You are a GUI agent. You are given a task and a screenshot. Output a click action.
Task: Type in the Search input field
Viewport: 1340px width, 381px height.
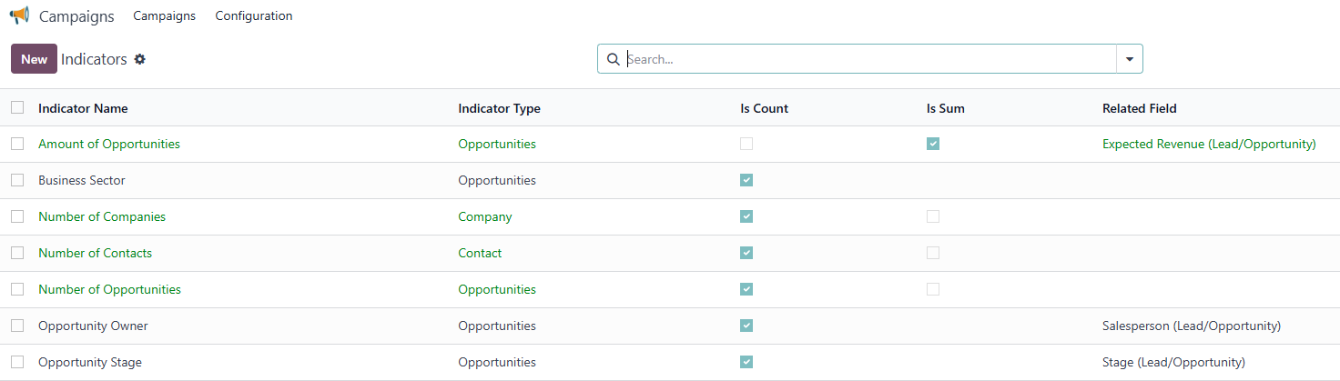[x=865, y=59]
